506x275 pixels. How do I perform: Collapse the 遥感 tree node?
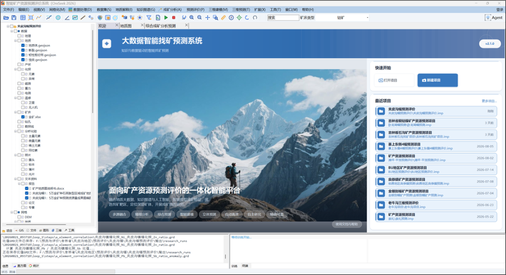(15, 98)
